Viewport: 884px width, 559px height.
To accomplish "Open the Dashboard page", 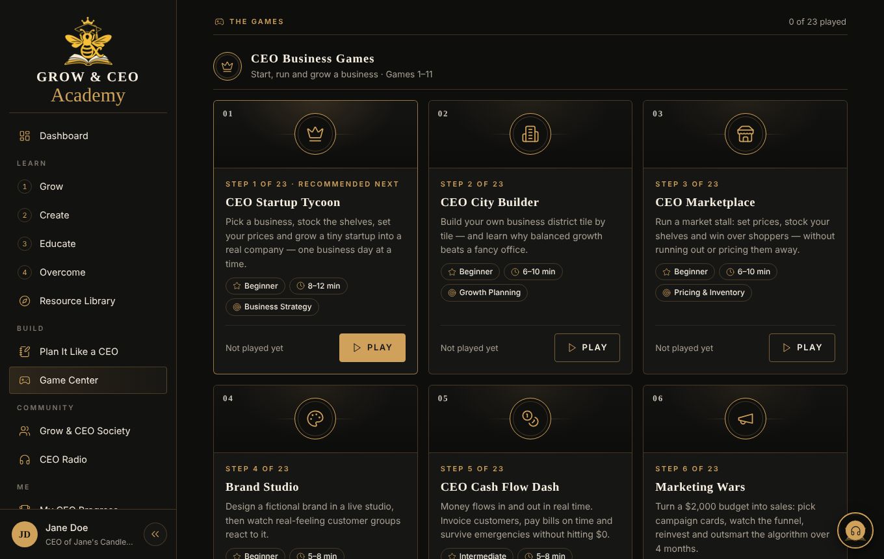I will [88, 136].
